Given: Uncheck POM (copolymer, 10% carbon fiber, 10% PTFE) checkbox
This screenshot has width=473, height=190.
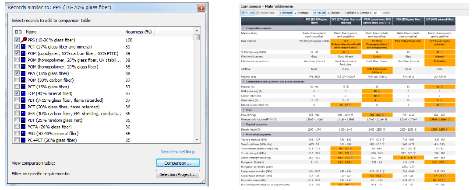Looking at the screenshot, I should (x=17, y=54).
